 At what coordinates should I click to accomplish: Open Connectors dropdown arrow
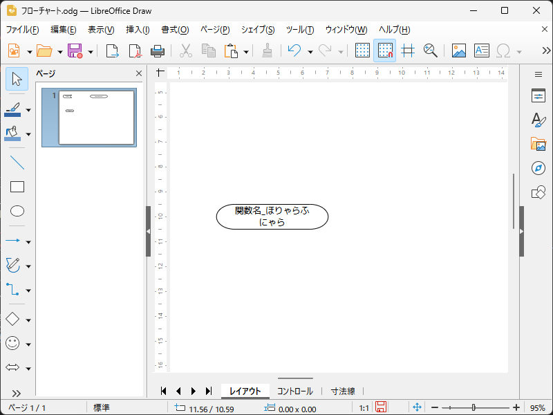[x=28, y=290]
